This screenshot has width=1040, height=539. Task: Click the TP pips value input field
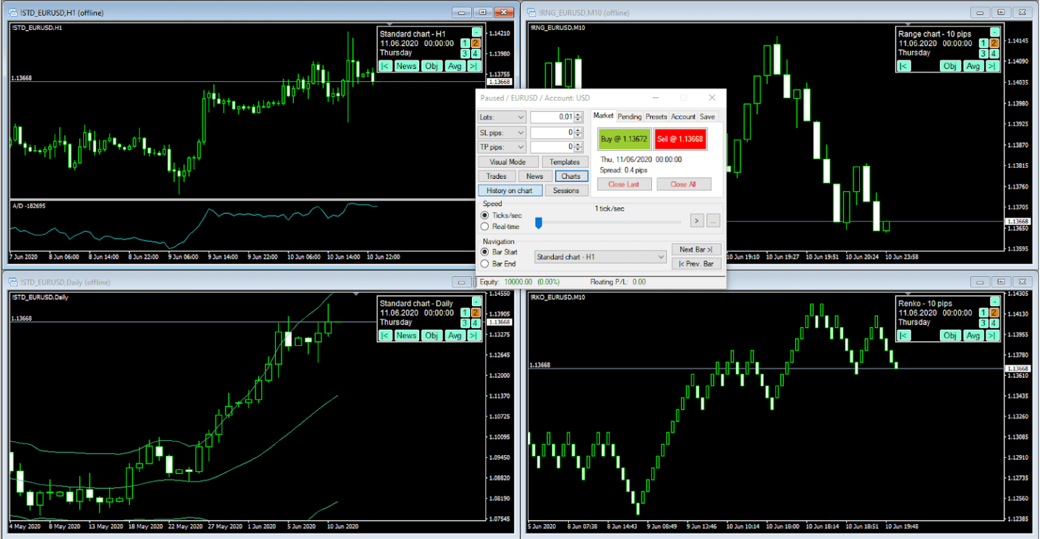click(552, 147)
